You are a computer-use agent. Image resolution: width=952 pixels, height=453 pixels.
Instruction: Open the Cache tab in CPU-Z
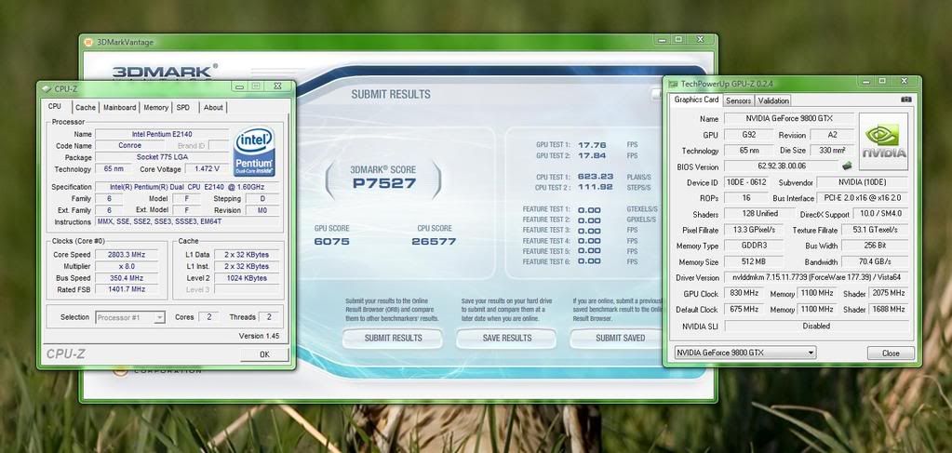pyautogui.click(x=85, y=108)
